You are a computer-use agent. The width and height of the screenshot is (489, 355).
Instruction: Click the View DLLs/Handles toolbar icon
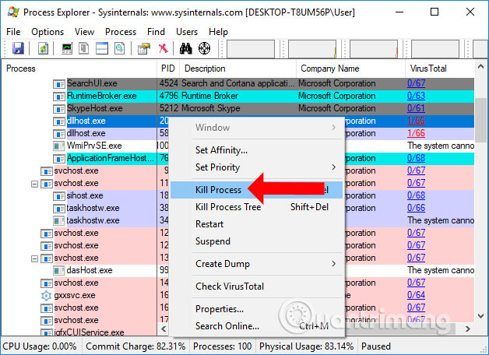[120, 48]
